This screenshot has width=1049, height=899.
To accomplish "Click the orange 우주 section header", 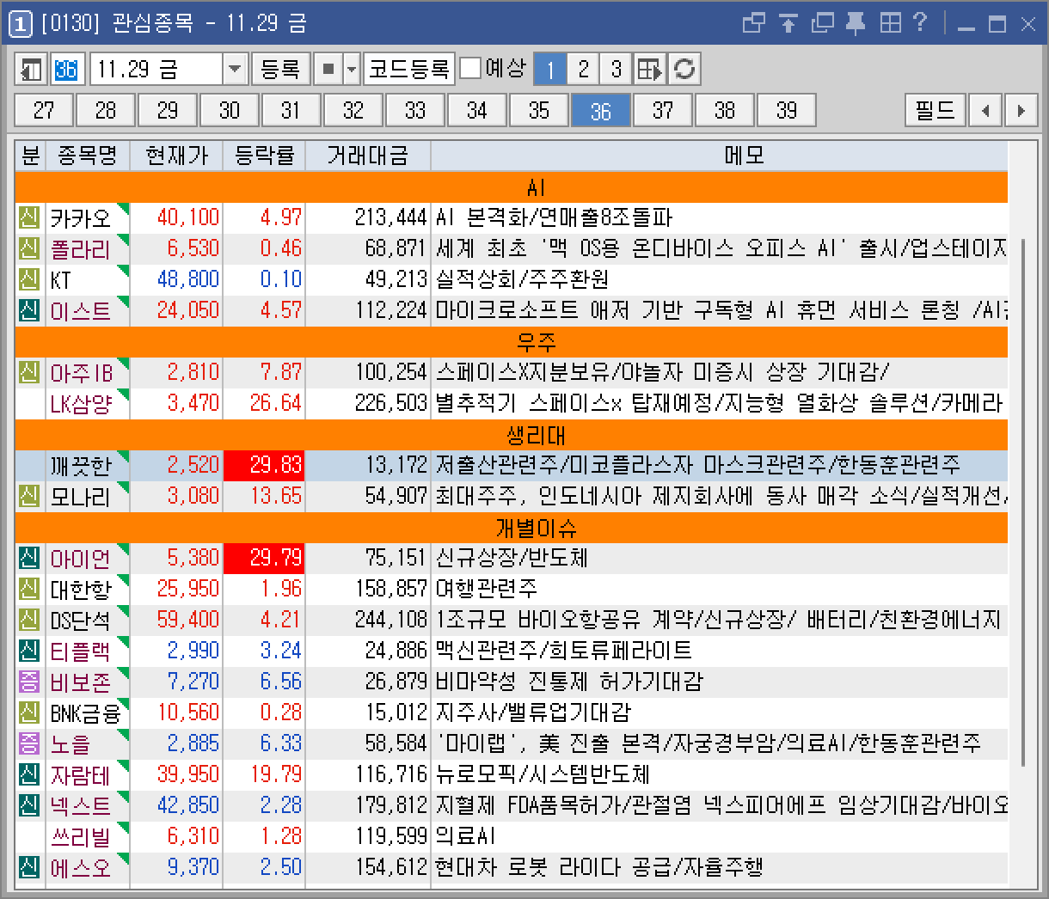I will point(512,341).
